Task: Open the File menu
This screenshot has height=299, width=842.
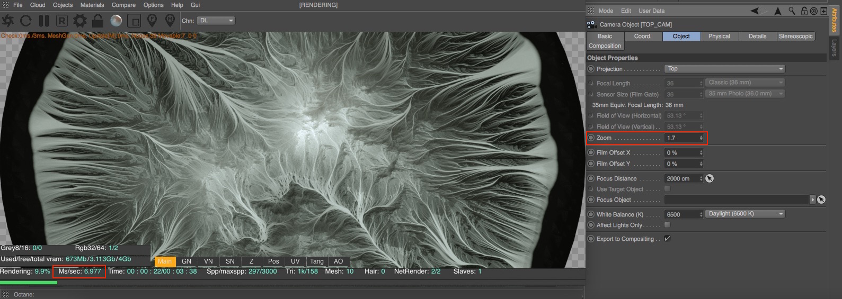Action: (x=18, y=5)
